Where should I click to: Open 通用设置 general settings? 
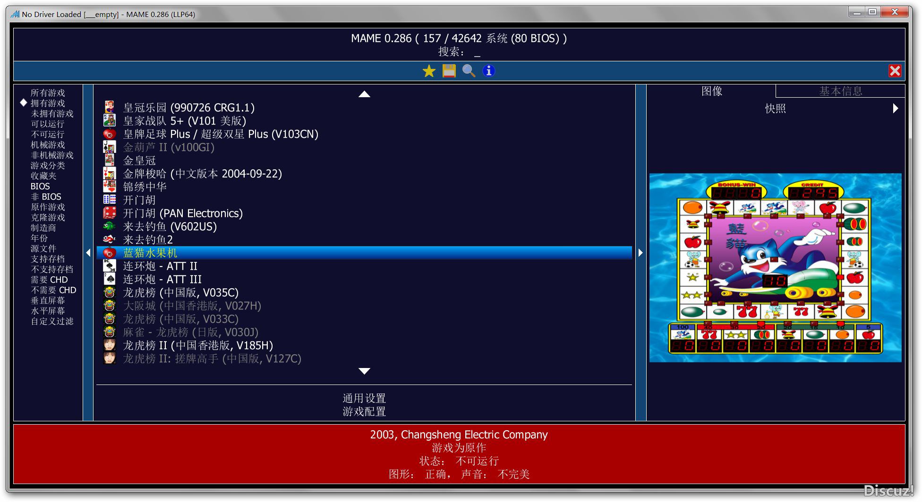click(364, 398)
